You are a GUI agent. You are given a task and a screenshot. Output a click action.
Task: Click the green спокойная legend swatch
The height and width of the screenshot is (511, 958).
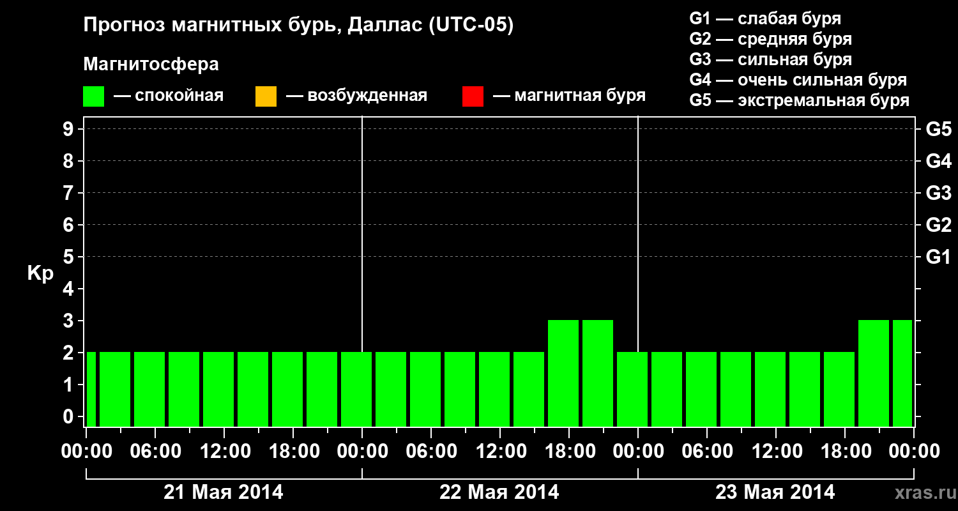click(94, 96)
